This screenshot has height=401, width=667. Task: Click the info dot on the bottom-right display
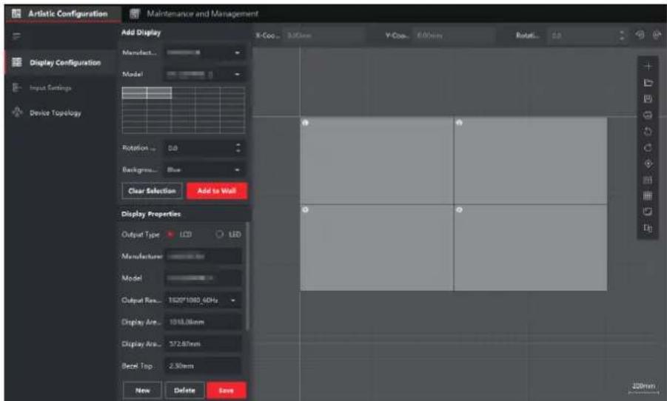tap(459, 209)
